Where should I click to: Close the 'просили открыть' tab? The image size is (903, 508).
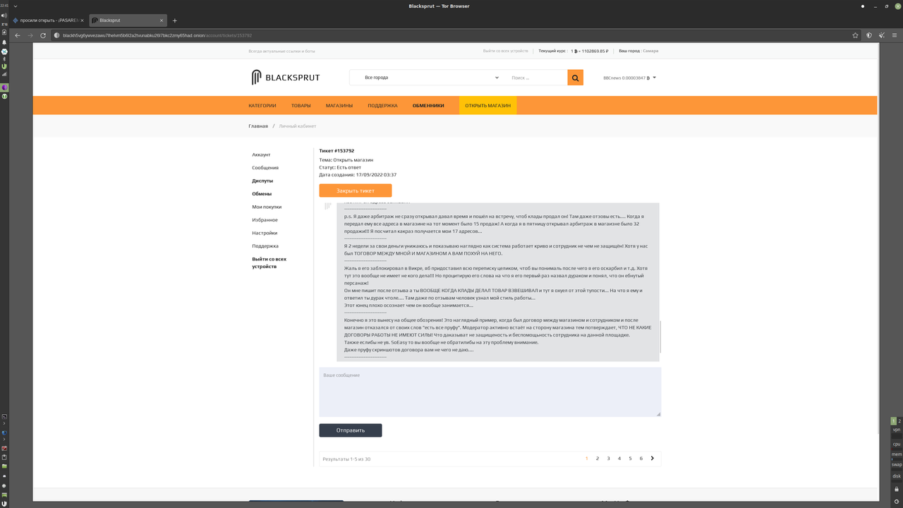click(83, 20)
